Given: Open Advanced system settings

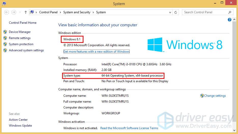Looking at the screenshot, I should [x=26, y=50].
